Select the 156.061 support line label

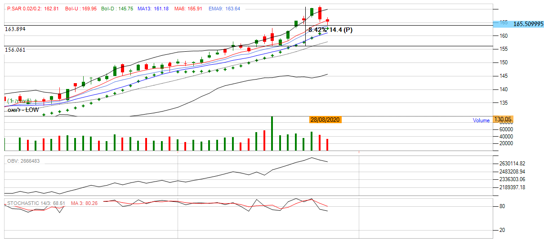(15, 50)
